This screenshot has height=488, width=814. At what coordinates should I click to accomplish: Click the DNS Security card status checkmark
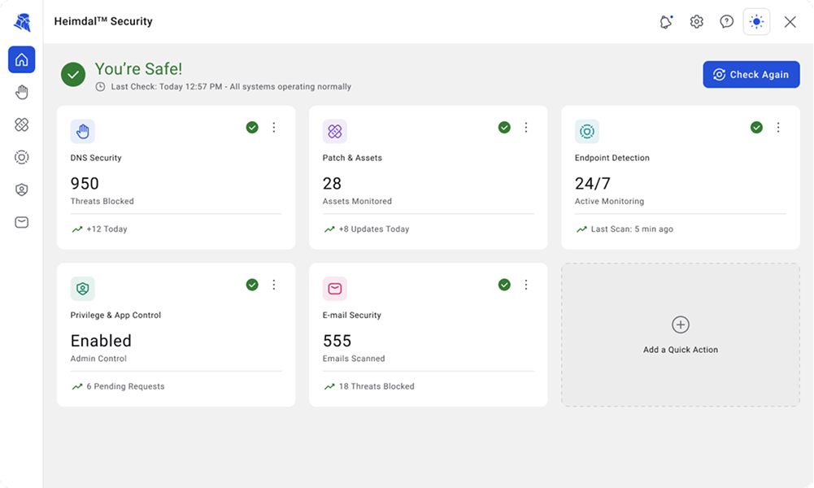point(252,127)
